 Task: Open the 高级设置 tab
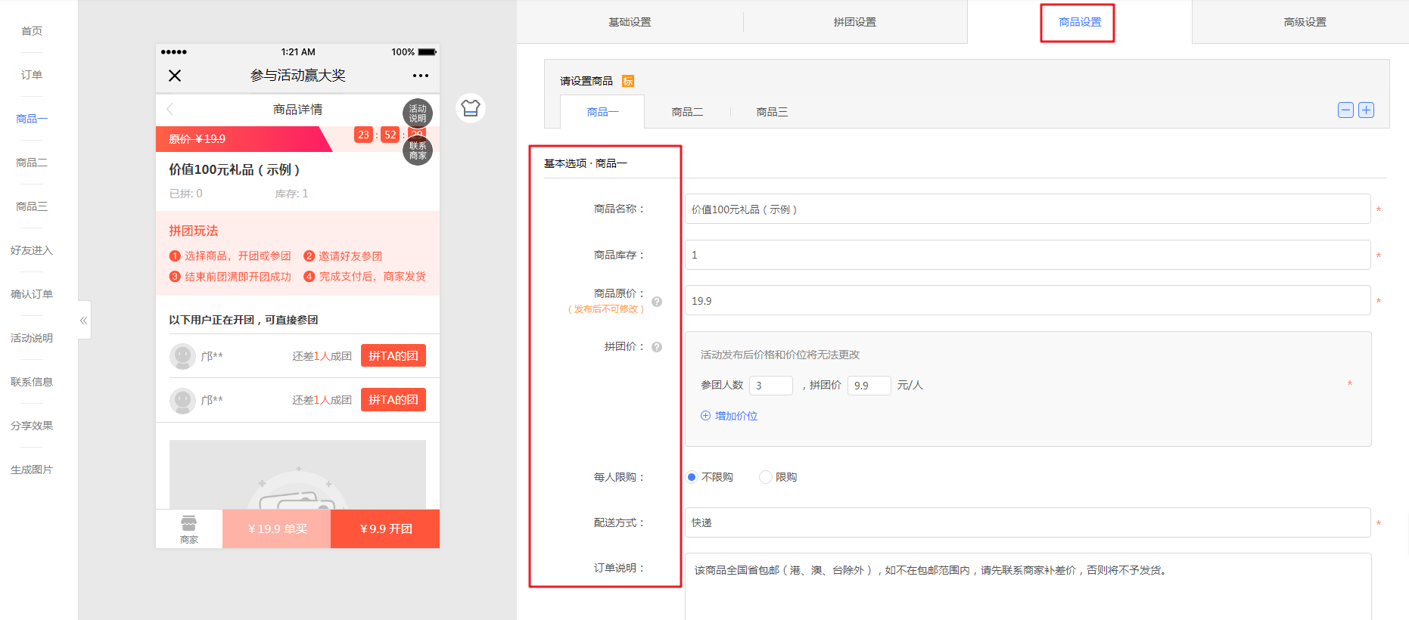1305,22
